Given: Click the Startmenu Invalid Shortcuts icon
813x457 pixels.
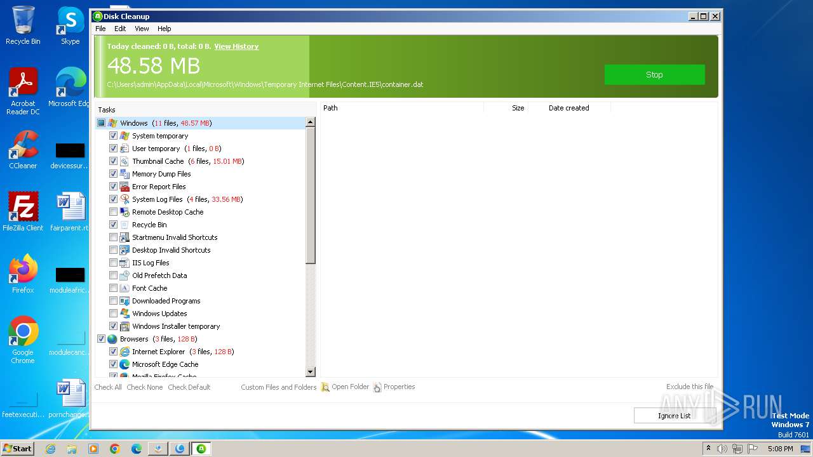Looking at the screenshot, I should (x=124, y=237).
